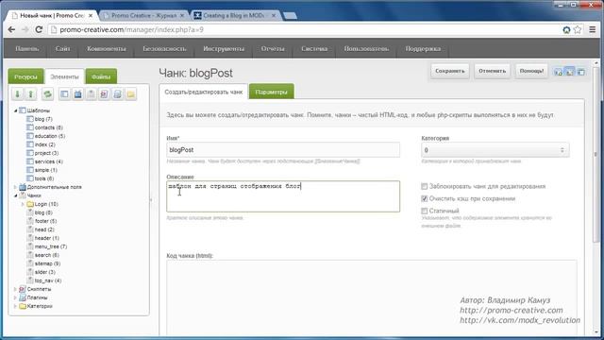Open the Категория dropdown

coord(495,150)
